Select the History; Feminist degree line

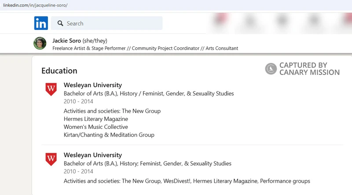pyautogui.click(x=147, y=163)
